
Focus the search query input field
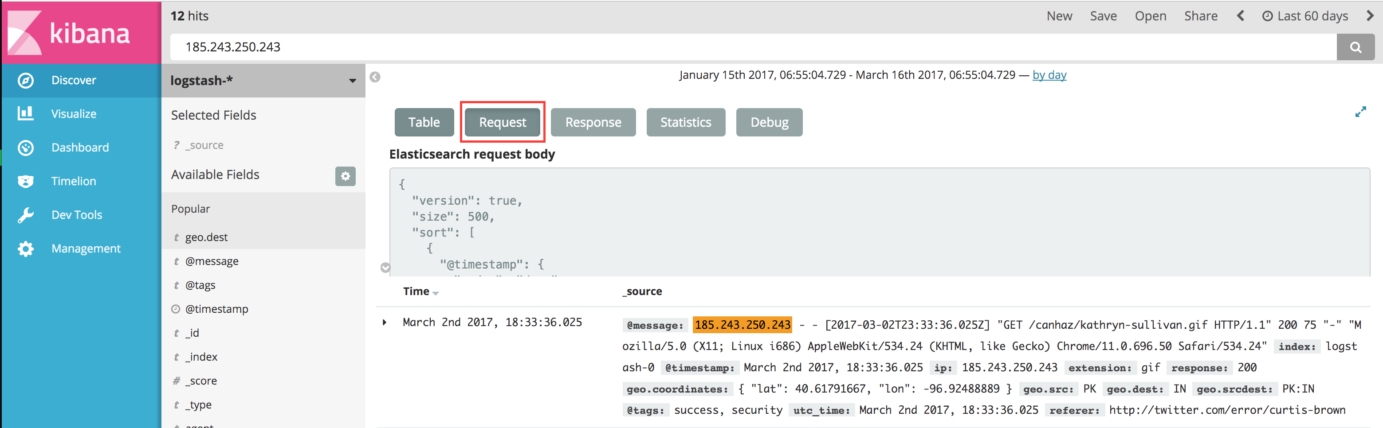pyautogui.click(x=753, y=47)
